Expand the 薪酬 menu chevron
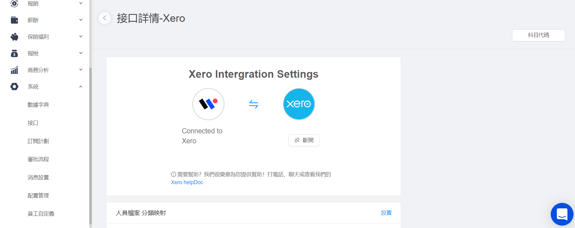575x228 pixels. coord(81,20)
